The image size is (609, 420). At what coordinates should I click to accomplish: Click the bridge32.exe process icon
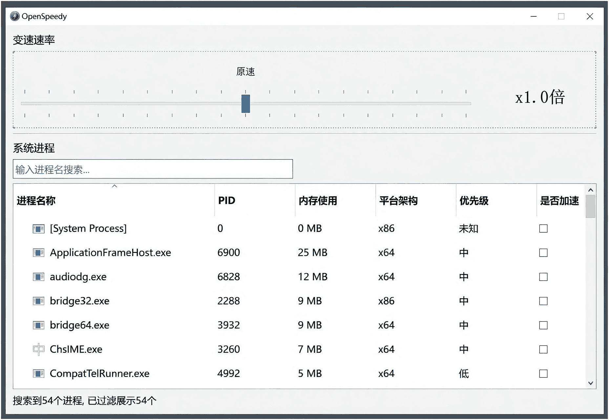coord(38,301)
